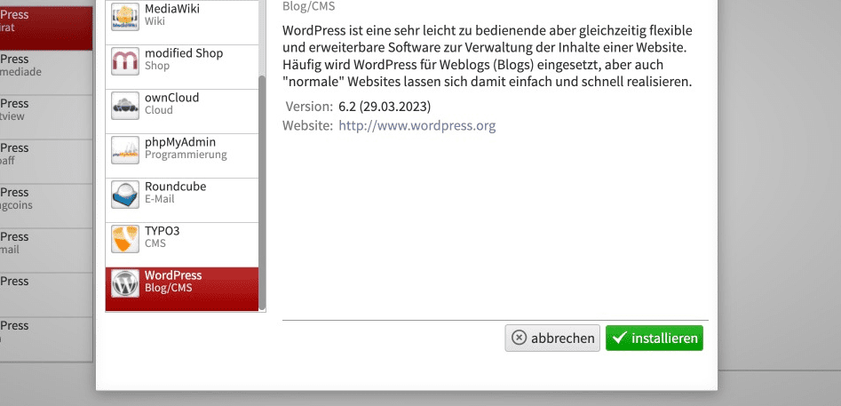Select background row ending in mediade

click(46, 73)
